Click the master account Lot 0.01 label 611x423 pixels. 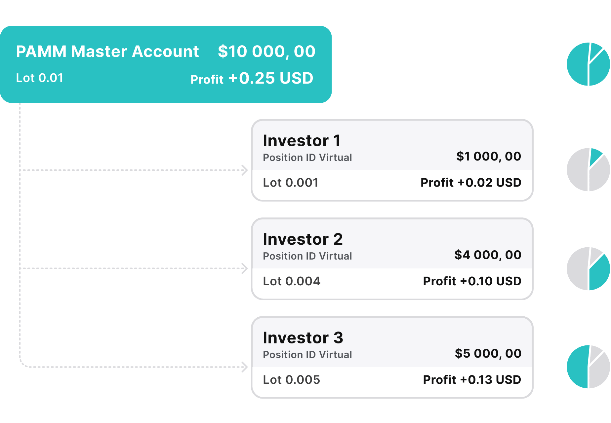point(40,78)
